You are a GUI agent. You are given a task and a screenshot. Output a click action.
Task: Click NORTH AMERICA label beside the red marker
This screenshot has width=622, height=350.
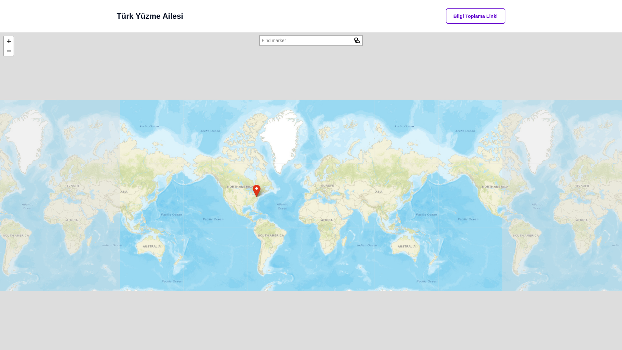pyautogui.click(x=240, y=187)
